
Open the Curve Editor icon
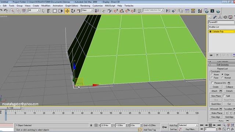[187, 11]
